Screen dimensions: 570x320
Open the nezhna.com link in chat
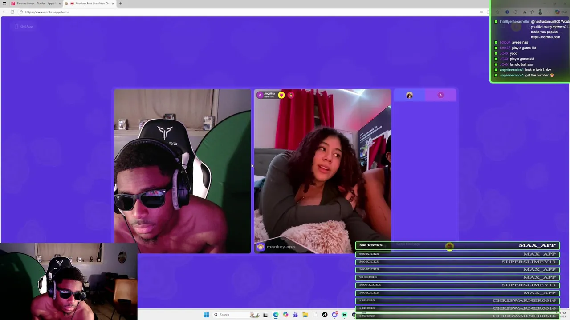(546, 37)
